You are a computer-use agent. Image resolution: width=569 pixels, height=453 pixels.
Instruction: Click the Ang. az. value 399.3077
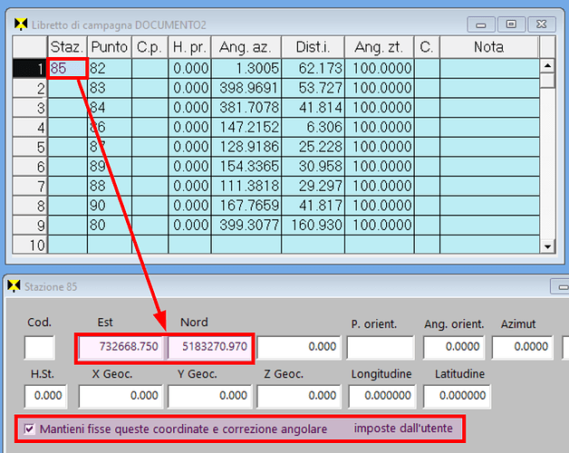[246, 225]
